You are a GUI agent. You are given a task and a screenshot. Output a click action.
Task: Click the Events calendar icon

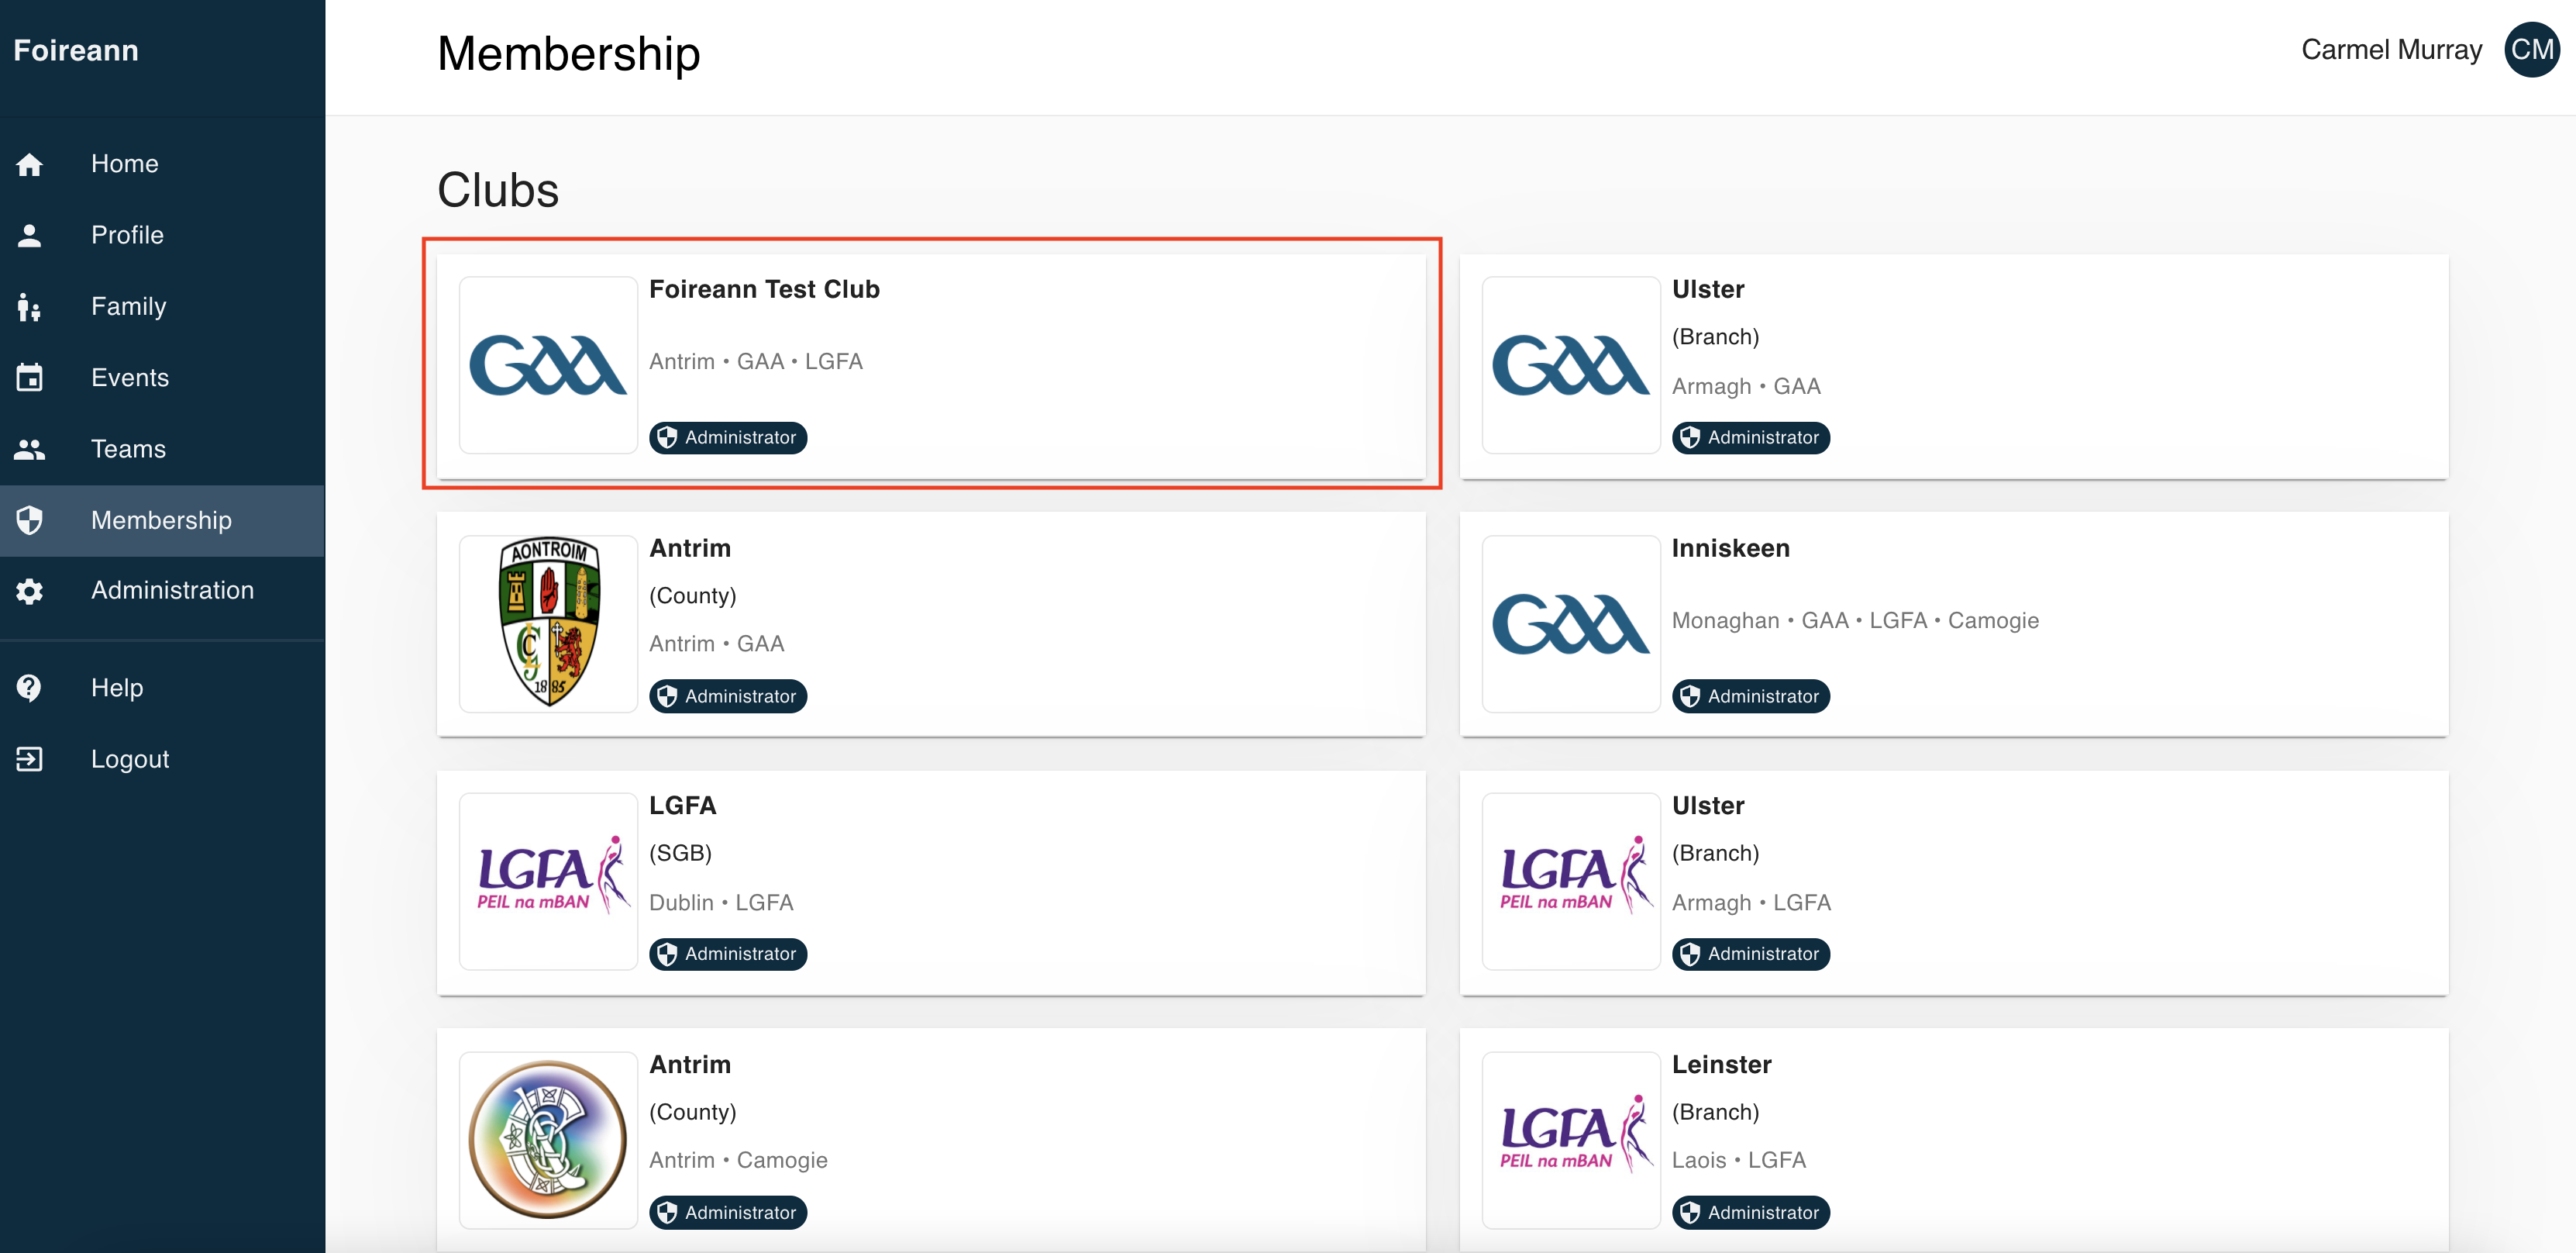[x=30, y=378]
